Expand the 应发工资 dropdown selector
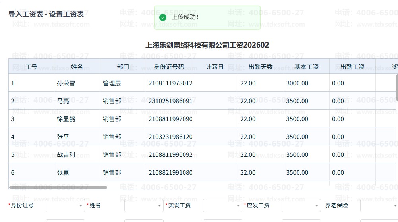The height and width of the screenshot is (222, 398). pyautogui.click(x=301, y=205)
